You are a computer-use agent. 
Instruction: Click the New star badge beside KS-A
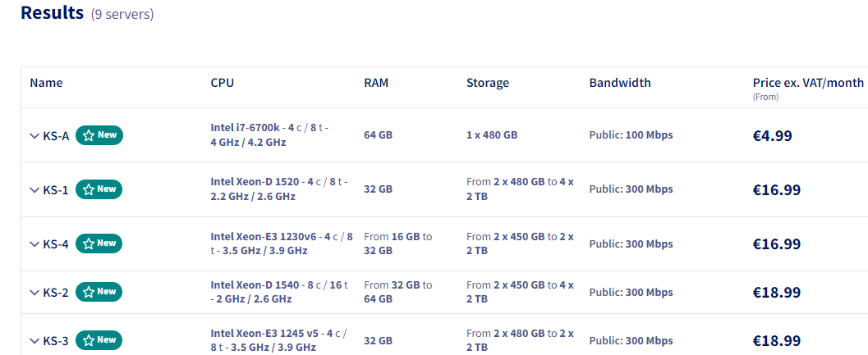(x=99, y=135)
